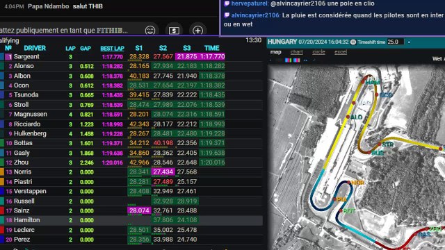
Task: Open hervepaturel username in chat
Action: coord(250,3)
